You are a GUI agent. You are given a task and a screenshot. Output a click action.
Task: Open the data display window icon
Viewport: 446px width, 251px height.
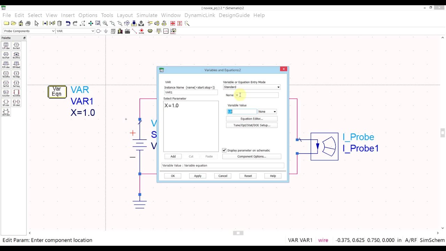166,31
